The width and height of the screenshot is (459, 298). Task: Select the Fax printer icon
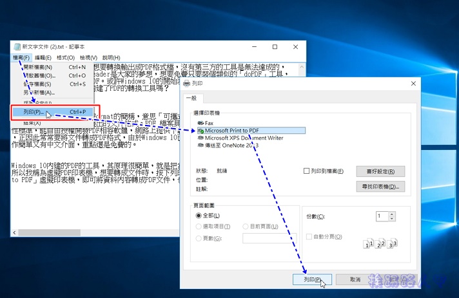[200, 122]
